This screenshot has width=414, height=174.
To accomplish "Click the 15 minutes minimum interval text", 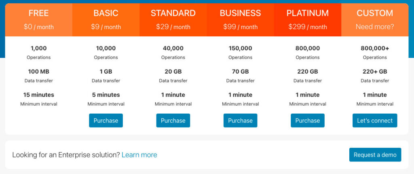I will (38, 95).
